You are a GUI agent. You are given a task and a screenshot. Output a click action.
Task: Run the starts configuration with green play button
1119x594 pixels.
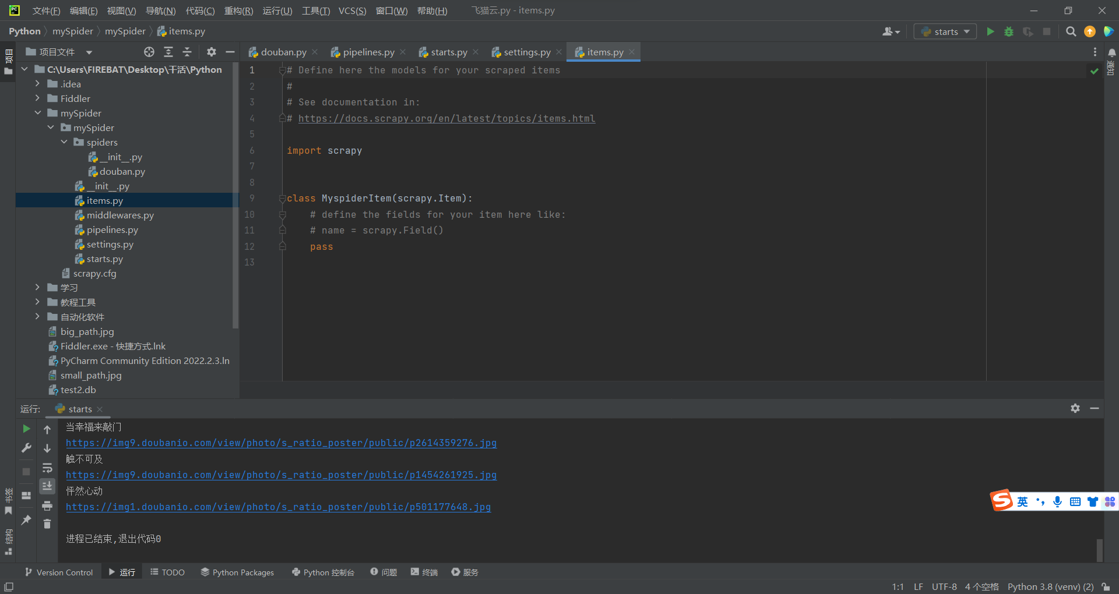point(990,31)
